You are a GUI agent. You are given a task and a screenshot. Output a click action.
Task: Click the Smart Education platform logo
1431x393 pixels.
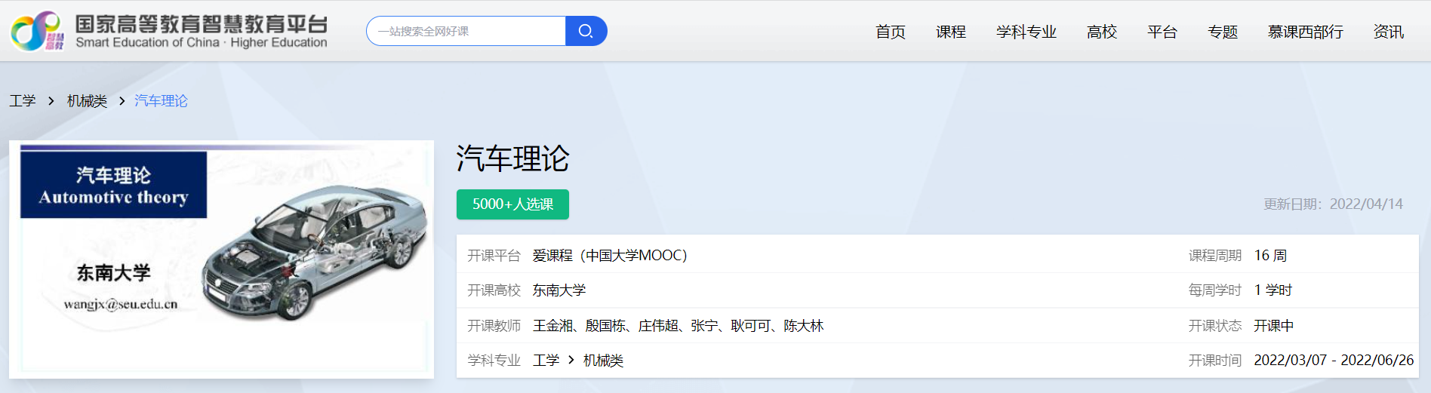[169, 31]
